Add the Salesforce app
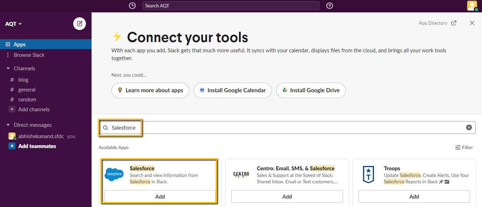The width and height of the screenshot is (482, 207). click(160, 196)
